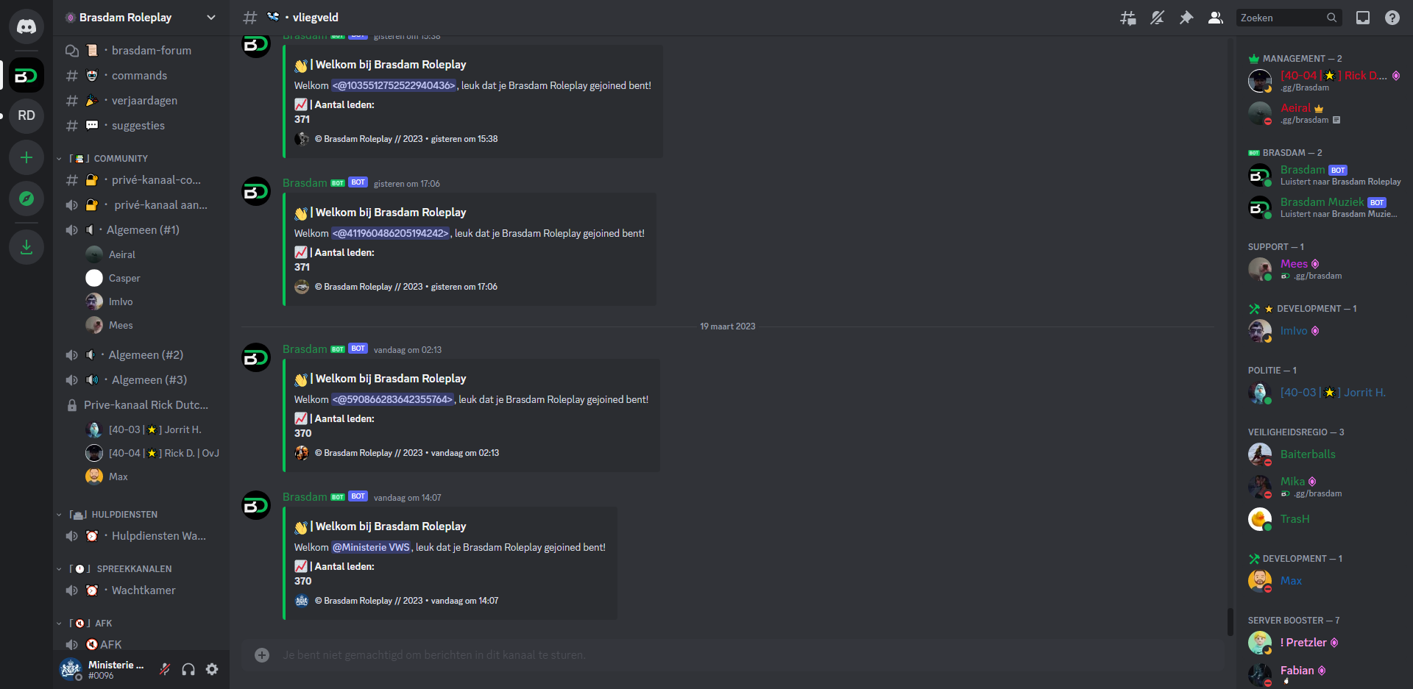Open Explore Discoverable Servers compass icon
Image resolution: width=1413 pixels, height=689 pixels.
(26, 199)
